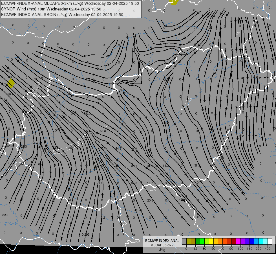The image size is (276, 254).
Task: Click the legend tick label 12
Action: 195,249
